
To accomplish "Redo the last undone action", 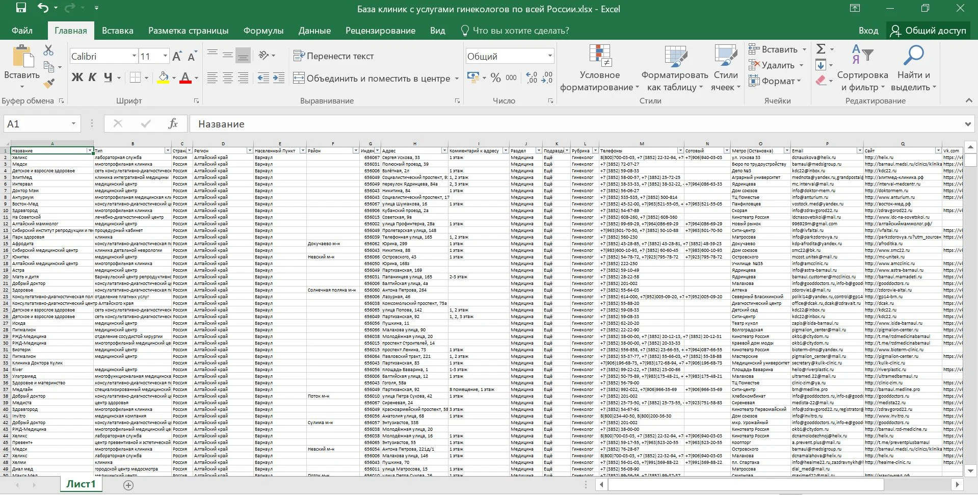I will [x=69, y=8].
